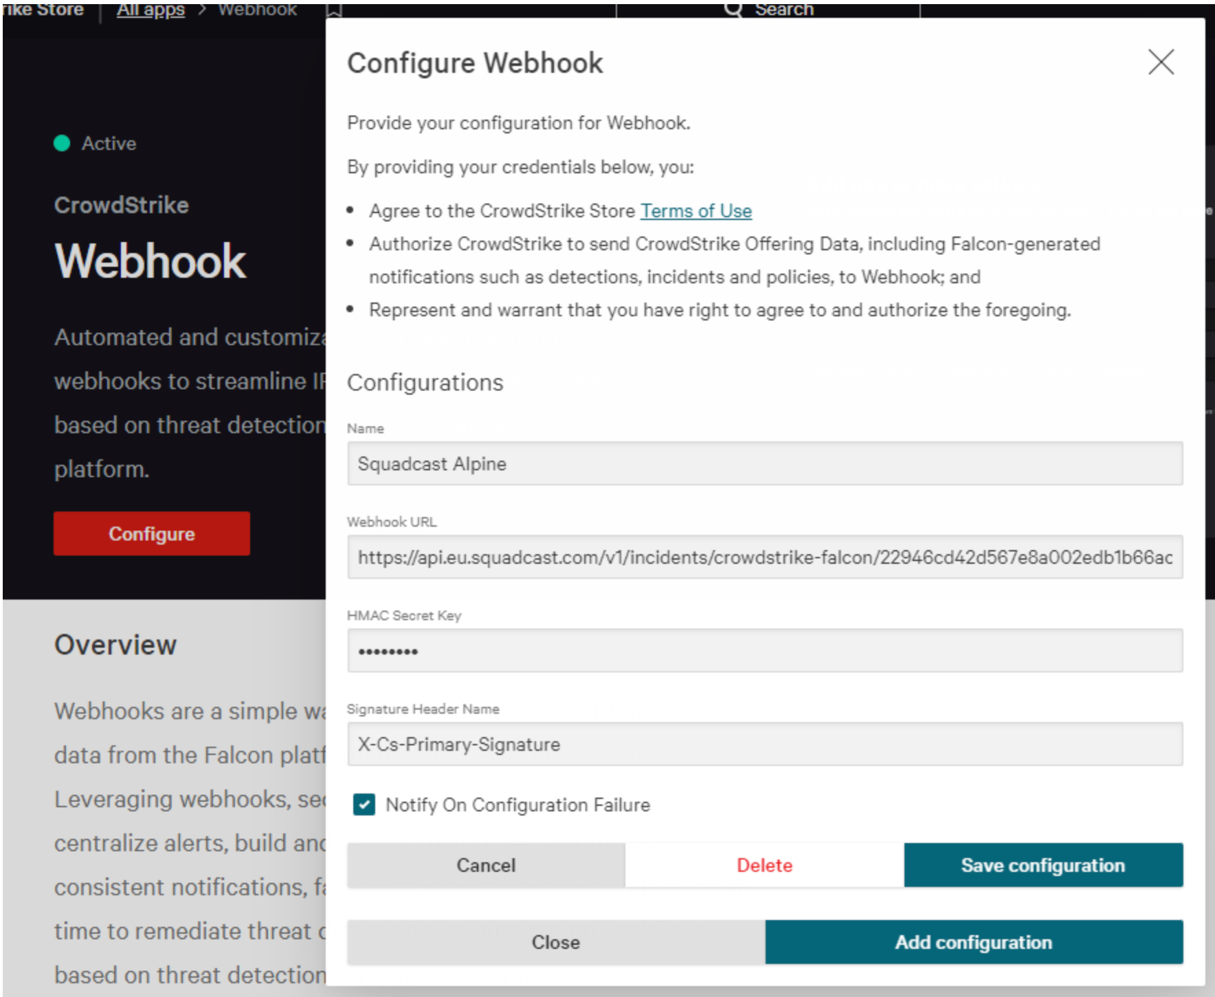Delete this webhook configuration
1215x997 pixels.
pos(764,865)
